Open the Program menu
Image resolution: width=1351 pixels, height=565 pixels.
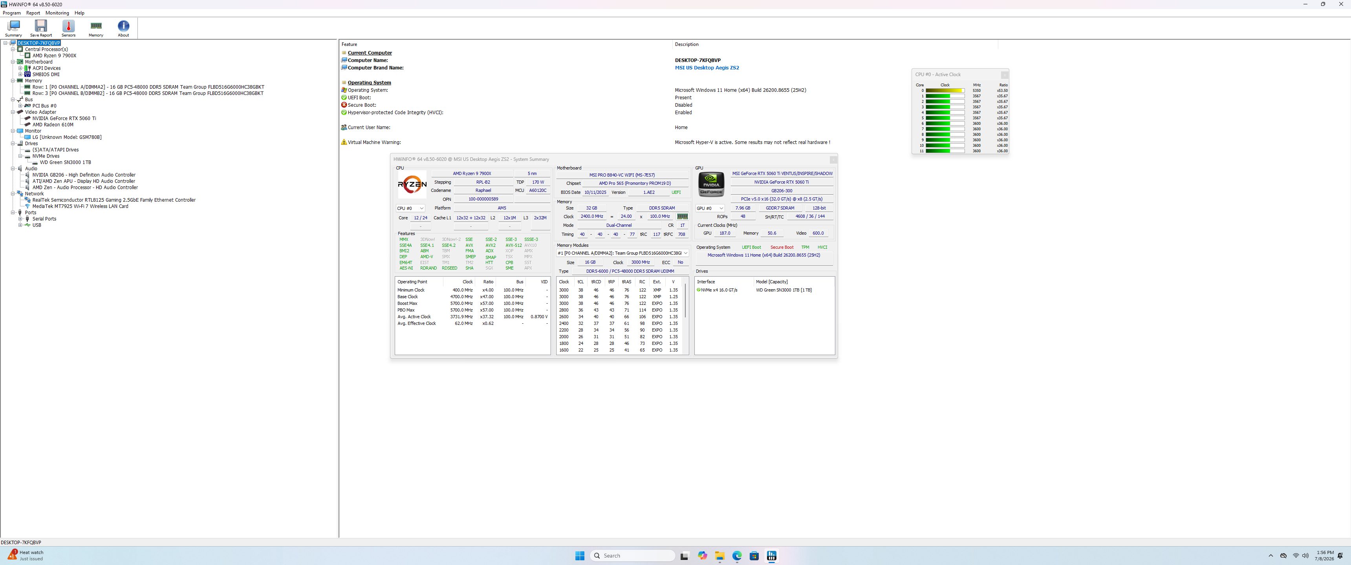click(11, 13)
